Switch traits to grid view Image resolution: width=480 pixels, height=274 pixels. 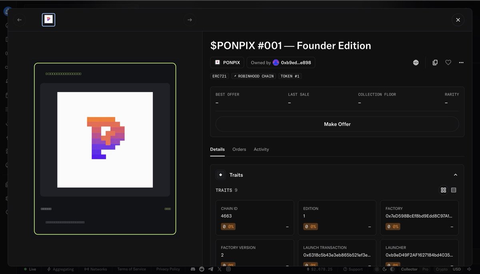(443, 190)
